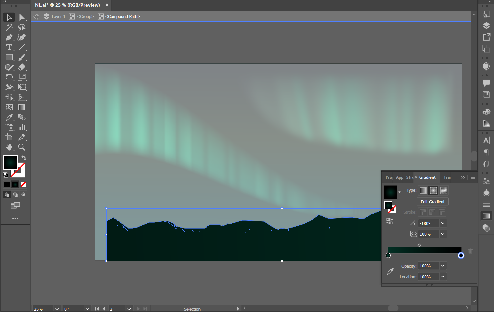Select the Blend tool
494x312 pixels.
(22, 117)
